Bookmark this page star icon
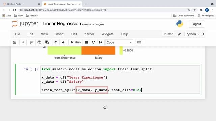216x121 pixels. pyautogui.click(x=195, y=10)
